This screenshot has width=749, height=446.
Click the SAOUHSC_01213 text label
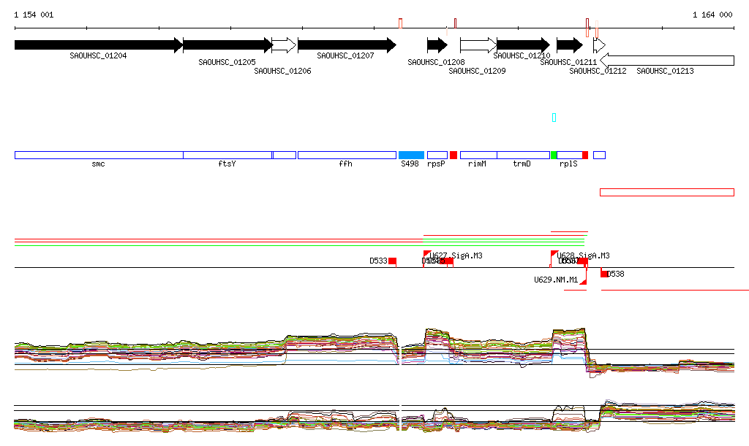click(665, 71)
